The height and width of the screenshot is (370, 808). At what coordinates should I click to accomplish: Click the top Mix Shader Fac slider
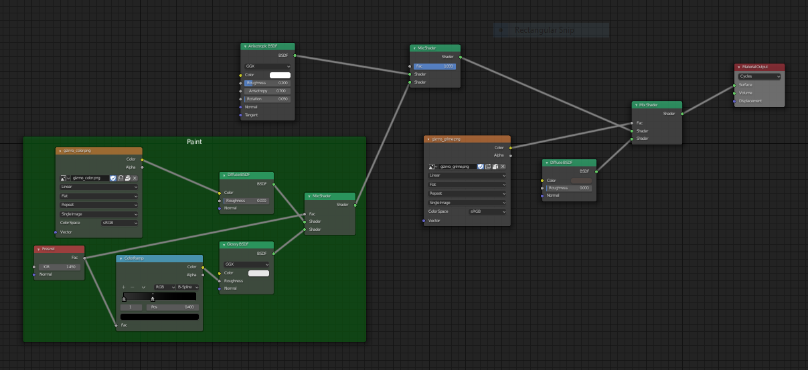pyautogui.click(x=435, y=66)
